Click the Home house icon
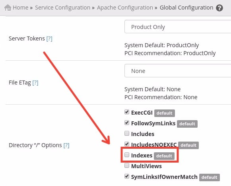Image resolution: width=231 pixels, height=186 pixels. point(8,8)
